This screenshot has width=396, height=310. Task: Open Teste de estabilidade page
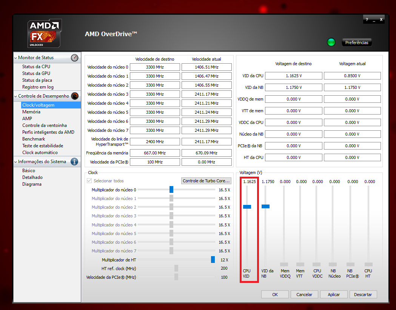coord(43,146)
